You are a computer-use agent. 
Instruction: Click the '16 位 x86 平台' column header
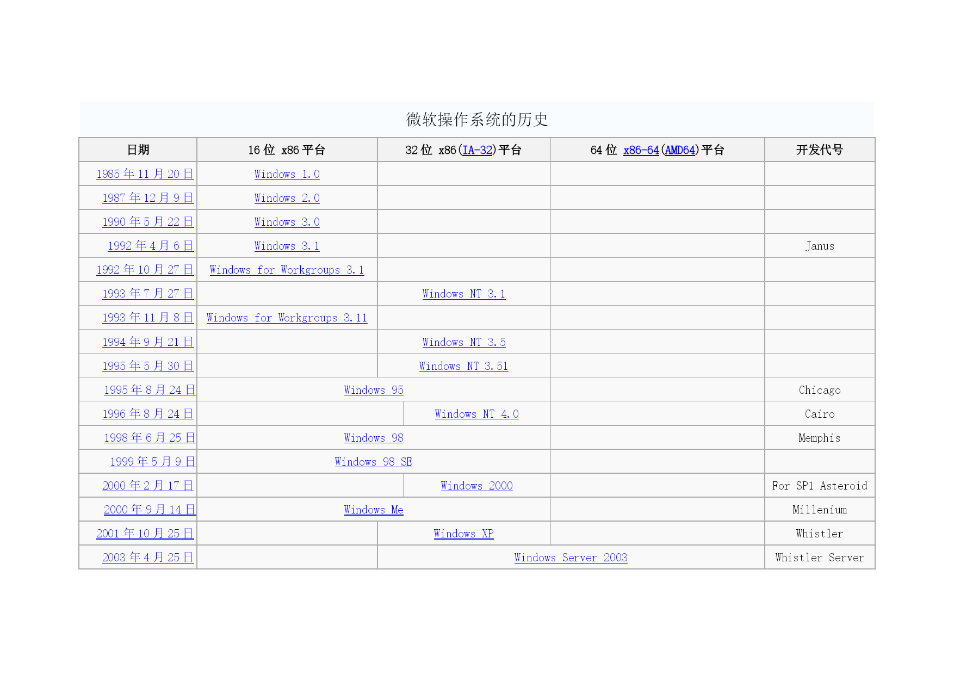coord(287,150)
